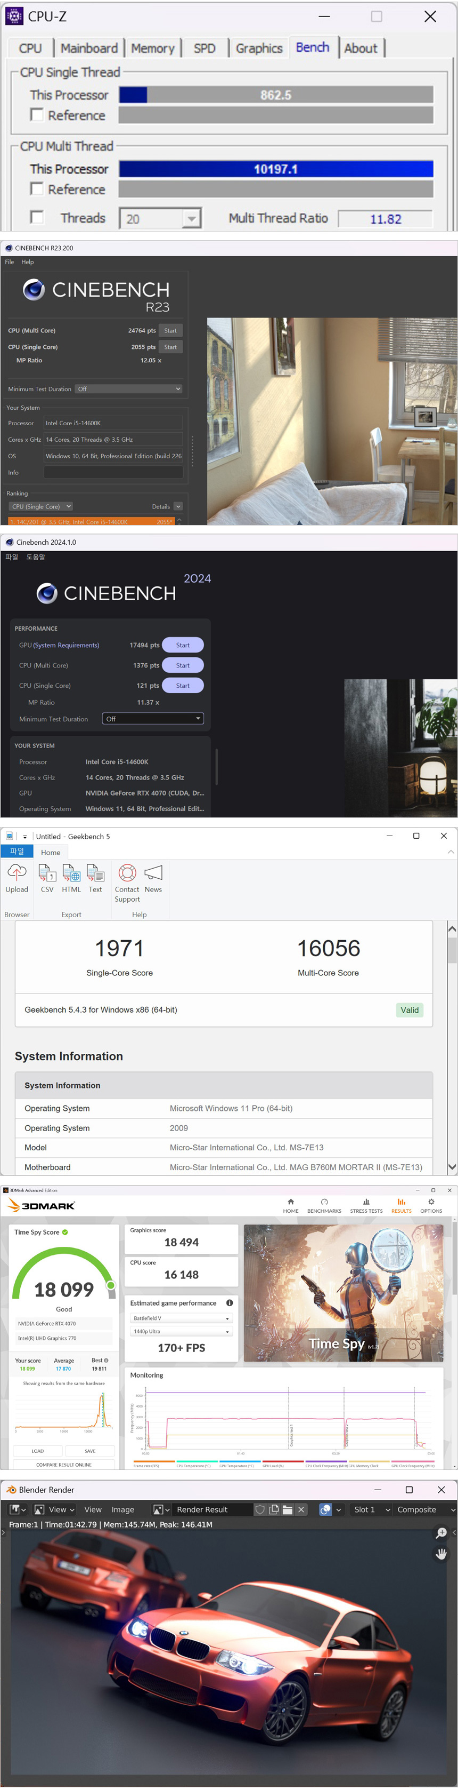
Task: Open the CPU (Single Core) ranking dropdown
Action: (41, 506)
